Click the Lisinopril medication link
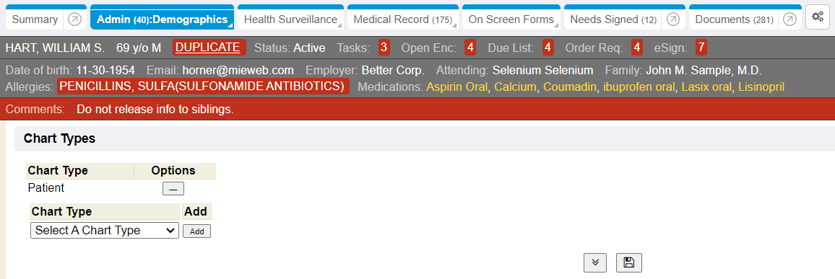The height and width of the screenshot is (279, 835). (761, 87)
